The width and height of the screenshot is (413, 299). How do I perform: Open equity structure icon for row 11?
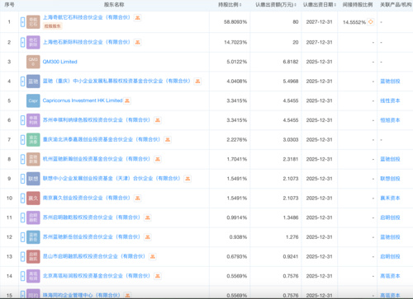[x=148, y=217]
